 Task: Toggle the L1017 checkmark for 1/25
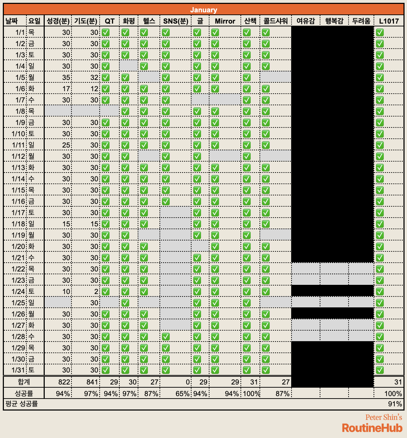[379, 302]
